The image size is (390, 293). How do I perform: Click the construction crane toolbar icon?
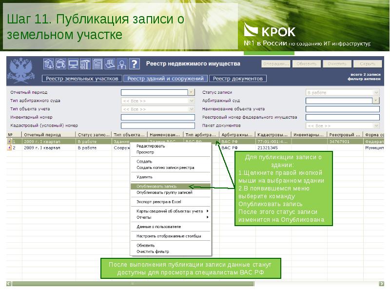[85, 64]
